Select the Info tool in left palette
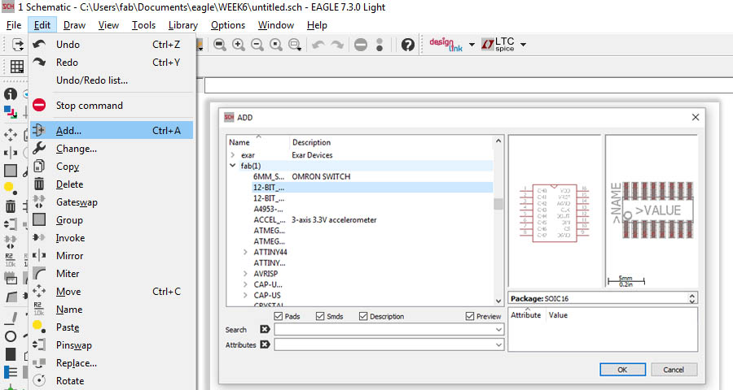This screenshot has width=733, height=390. [11, 94]
